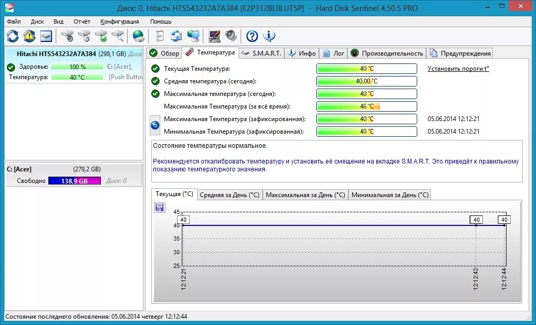
Task: Open the S.M.A.R.T. tab
Action: [x=261, y=53]
